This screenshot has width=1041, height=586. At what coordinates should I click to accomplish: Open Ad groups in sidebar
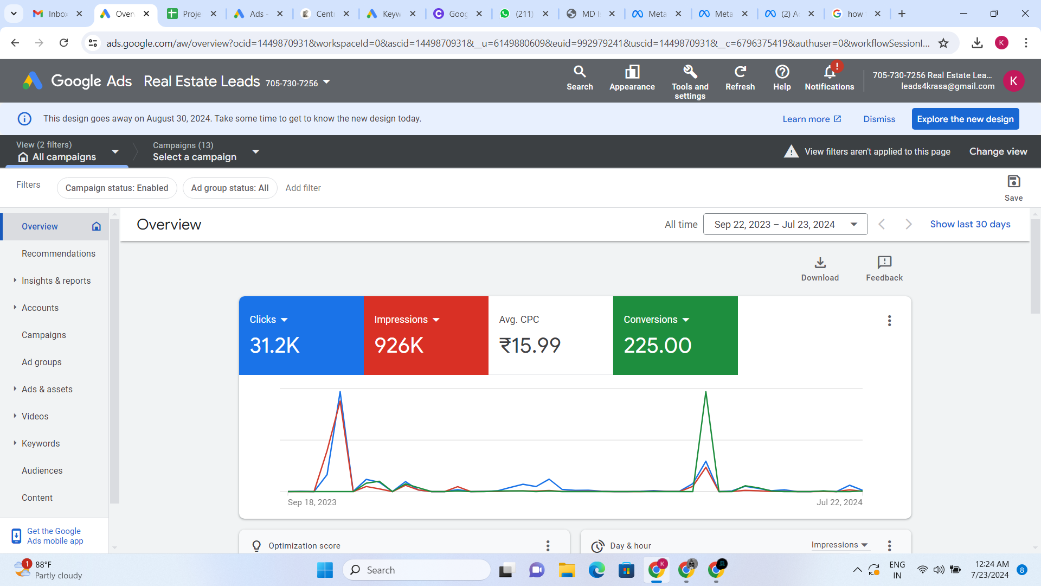point(42,362)
